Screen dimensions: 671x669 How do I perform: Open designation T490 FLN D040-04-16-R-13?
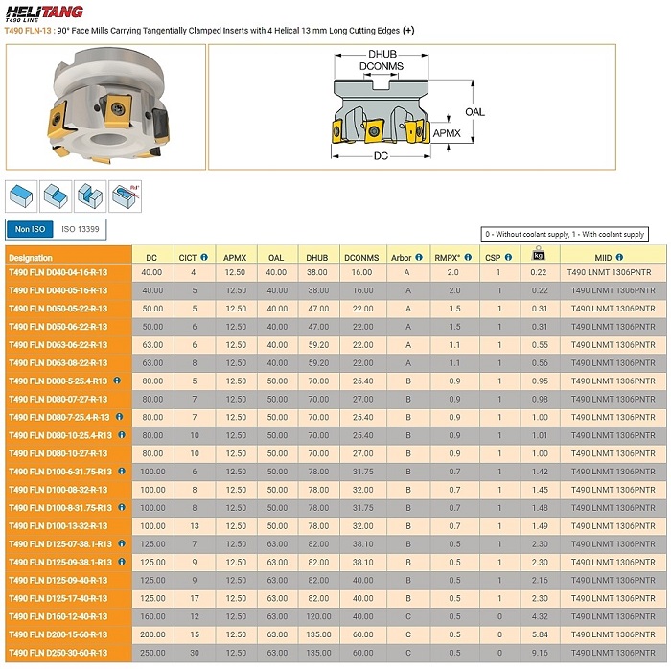click(58, 272)
